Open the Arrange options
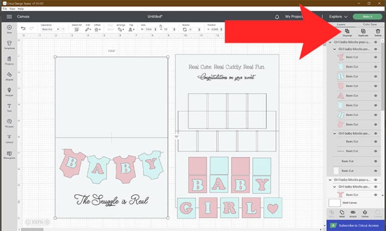 tap(120, 29)
